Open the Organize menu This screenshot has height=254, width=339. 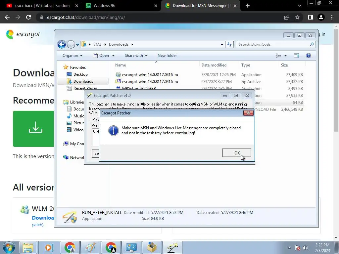pyautogui.click(x=73, y=56)
